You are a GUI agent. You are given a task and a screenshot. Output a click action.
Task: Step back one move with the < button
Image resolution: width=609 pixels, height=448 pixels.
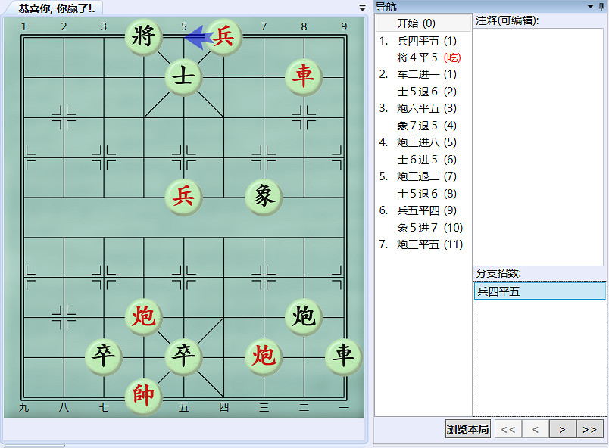coord(533,428)
